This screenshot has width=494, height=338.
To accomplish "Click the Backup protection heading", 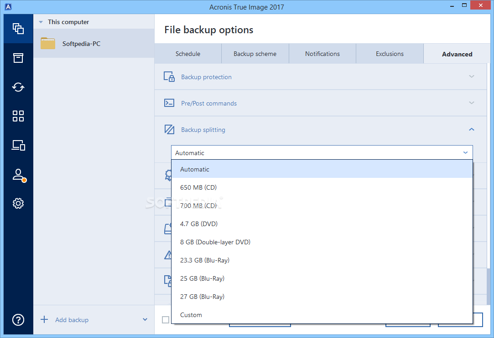I will 206,77.
